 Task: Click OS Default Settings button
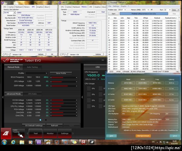34,126
